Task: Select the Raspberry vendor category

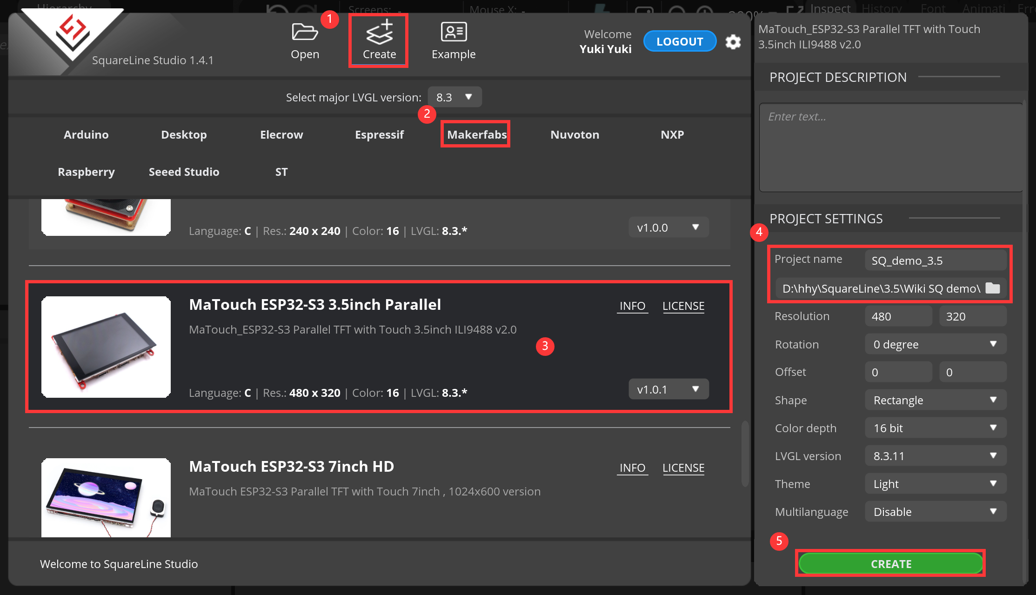Action: pos(86,172)
